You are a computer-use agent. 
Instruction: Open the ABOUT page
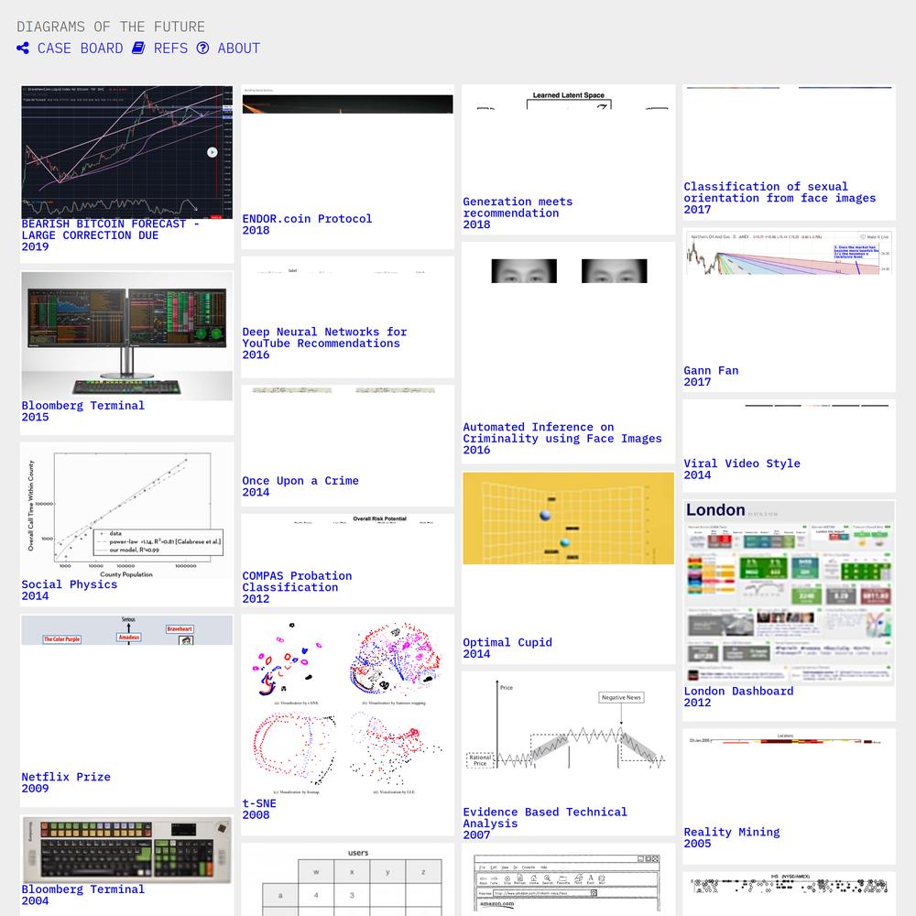[239, 48]
